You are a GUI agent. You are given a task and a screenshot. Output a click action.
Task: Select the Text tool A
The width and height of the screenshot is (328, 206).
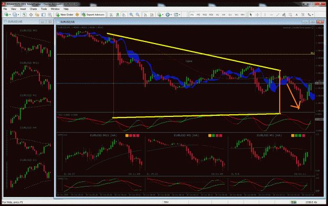[x=297, y=15]
